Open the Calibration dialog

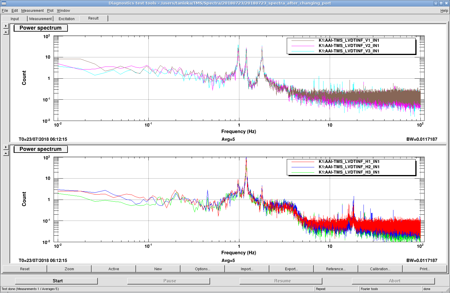(380, 269)
